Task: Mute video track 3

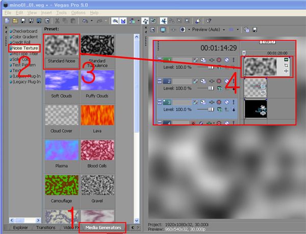Action: click(x=226, y=102)
